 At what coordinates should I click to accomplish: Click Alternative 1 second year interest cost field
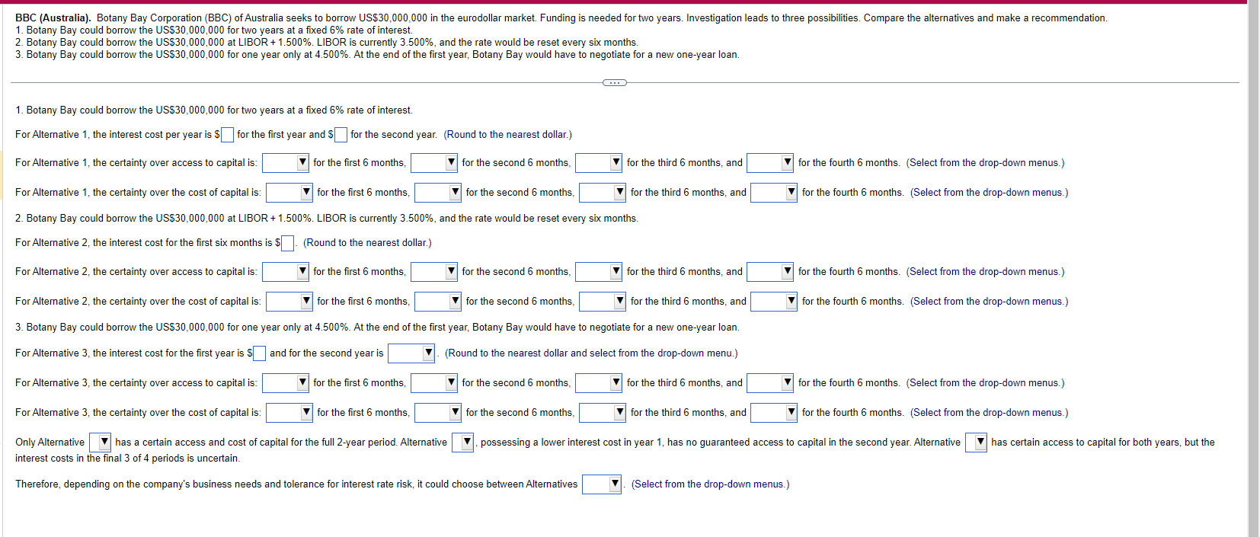(x=341, y=135)
